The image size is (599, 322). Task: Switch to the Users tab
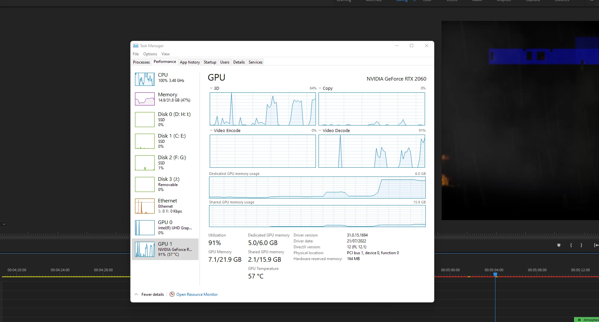click(x=225, y=62)
